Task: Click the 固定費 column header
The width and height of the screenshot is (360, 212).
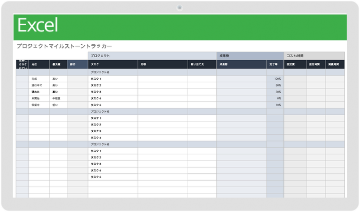Action: coord(295,64)
